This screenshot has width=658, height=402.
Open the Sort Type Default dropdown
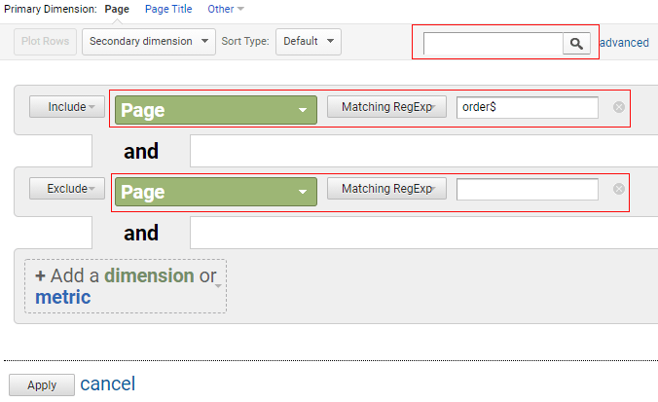pos(309,42)
